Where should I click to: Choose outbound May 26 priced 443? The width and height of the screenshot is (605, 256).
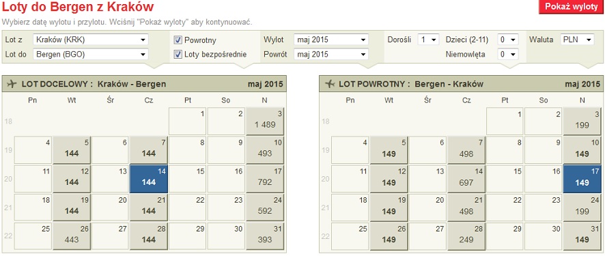tap(72, 236)
